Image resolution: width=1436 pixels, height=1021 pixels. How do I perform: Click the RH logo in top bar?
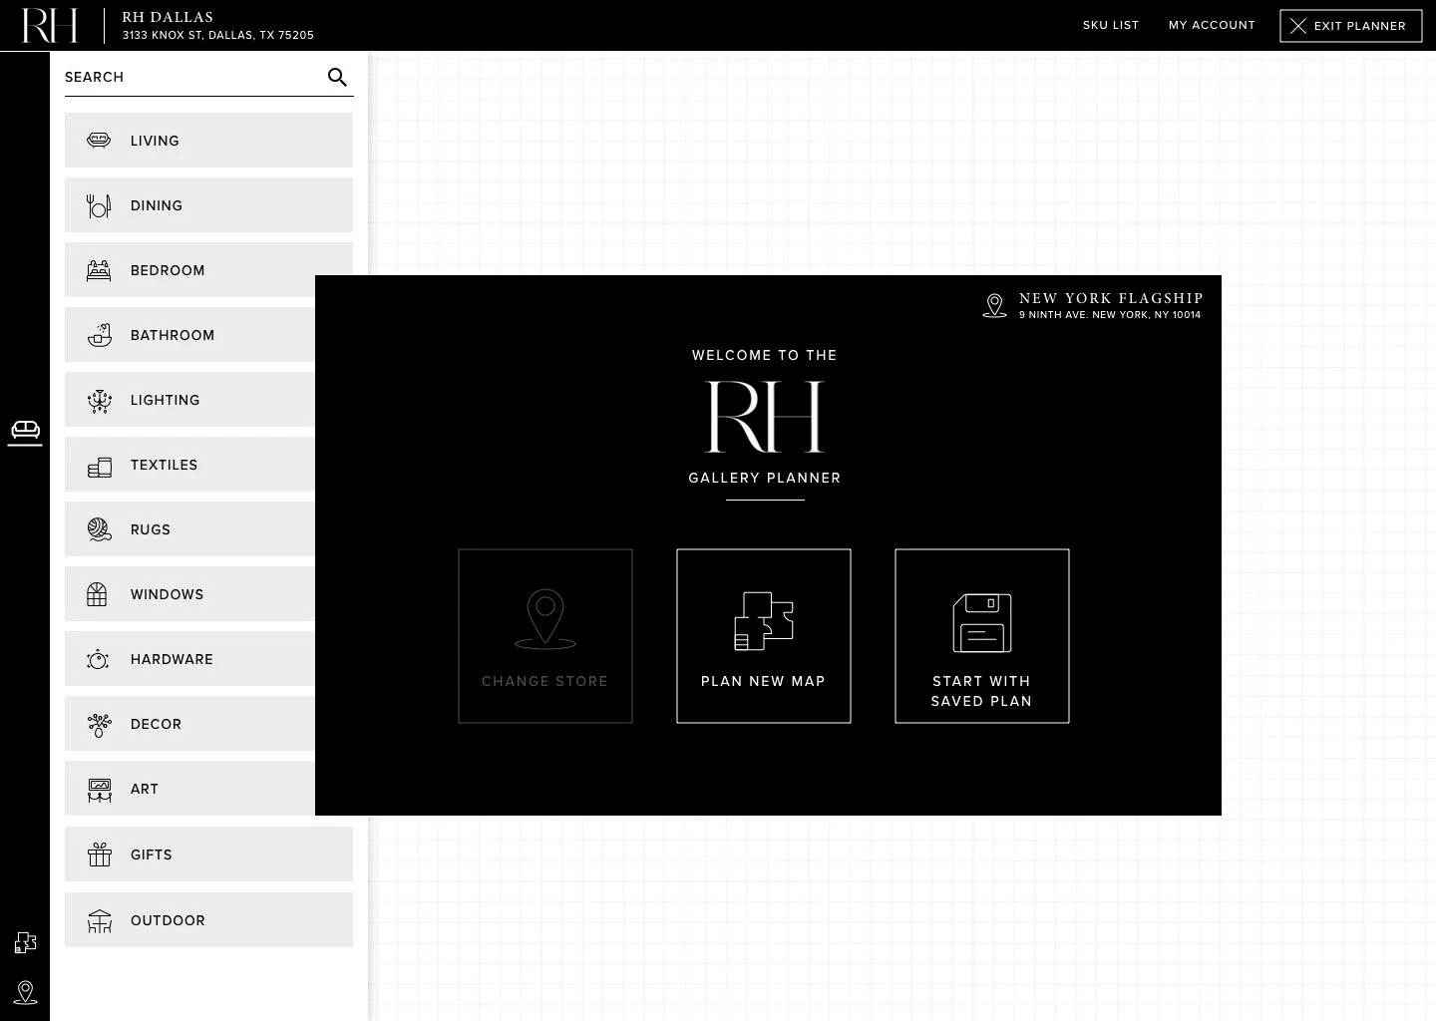[x=49, y=25]
